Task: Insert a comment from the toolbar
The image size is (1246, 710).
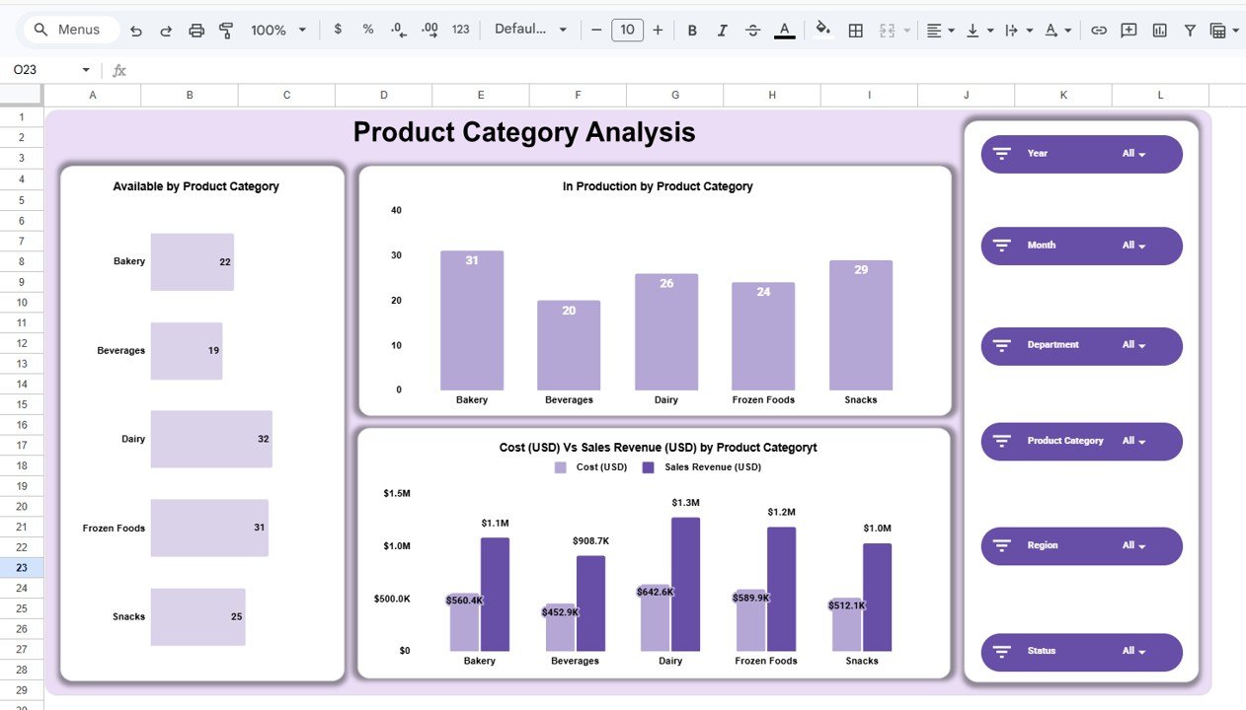Action: click(x=1129, y=30)
